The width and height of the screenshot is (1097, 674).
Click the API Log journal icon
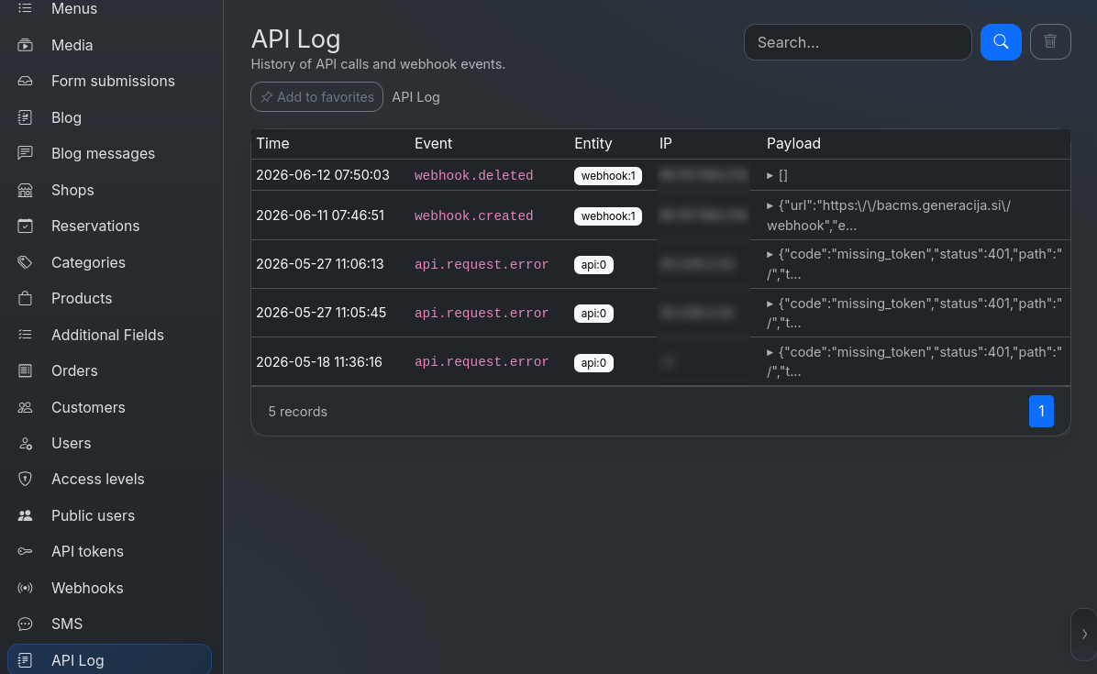(x=25, y=660)
